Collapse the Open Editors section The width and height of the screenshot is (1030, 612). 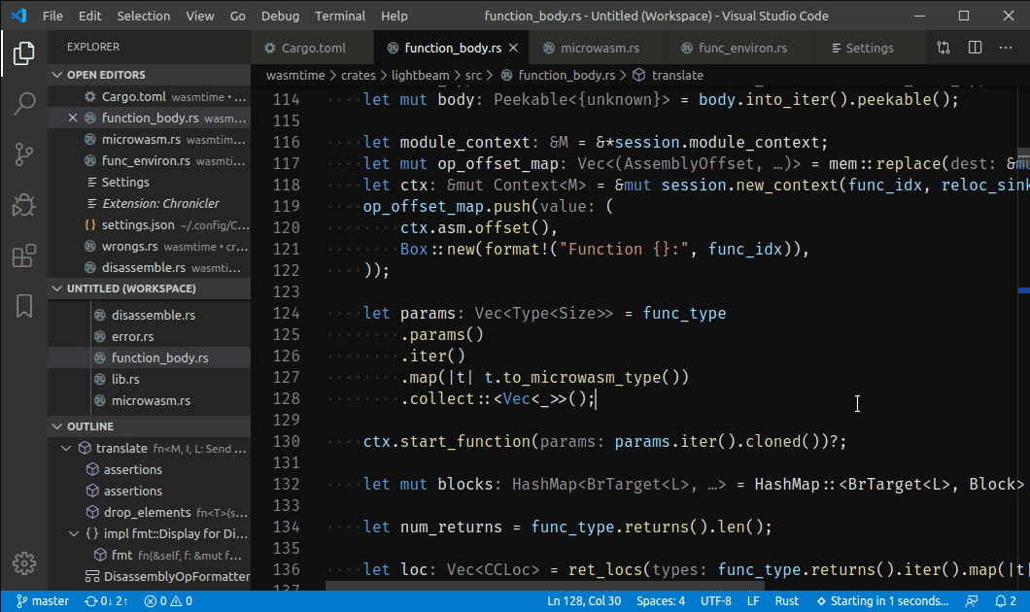(x=57, y=75)
